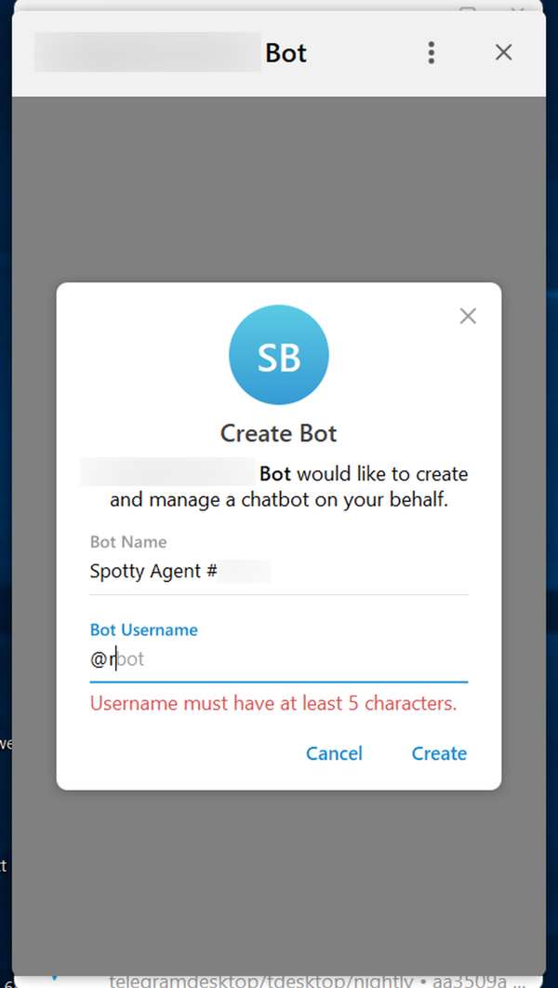The width and height of the screenshot is (558, 988).
Task: Click the 'Bot Username' field label
Action: 144,630
